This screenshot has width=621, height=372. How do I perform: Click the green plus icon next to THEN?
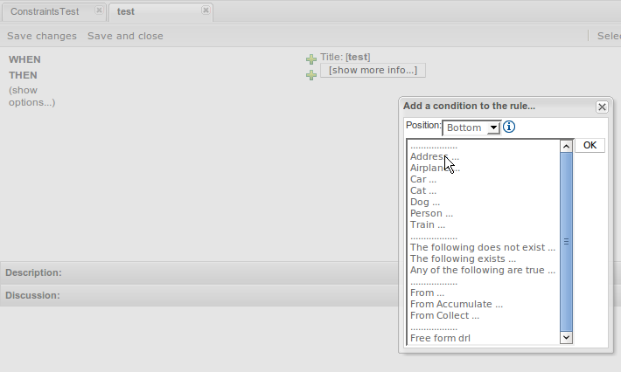point(311,75)
